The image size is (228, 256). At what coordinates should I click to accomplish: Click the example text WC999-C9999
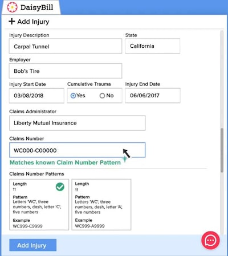point(27,226)
